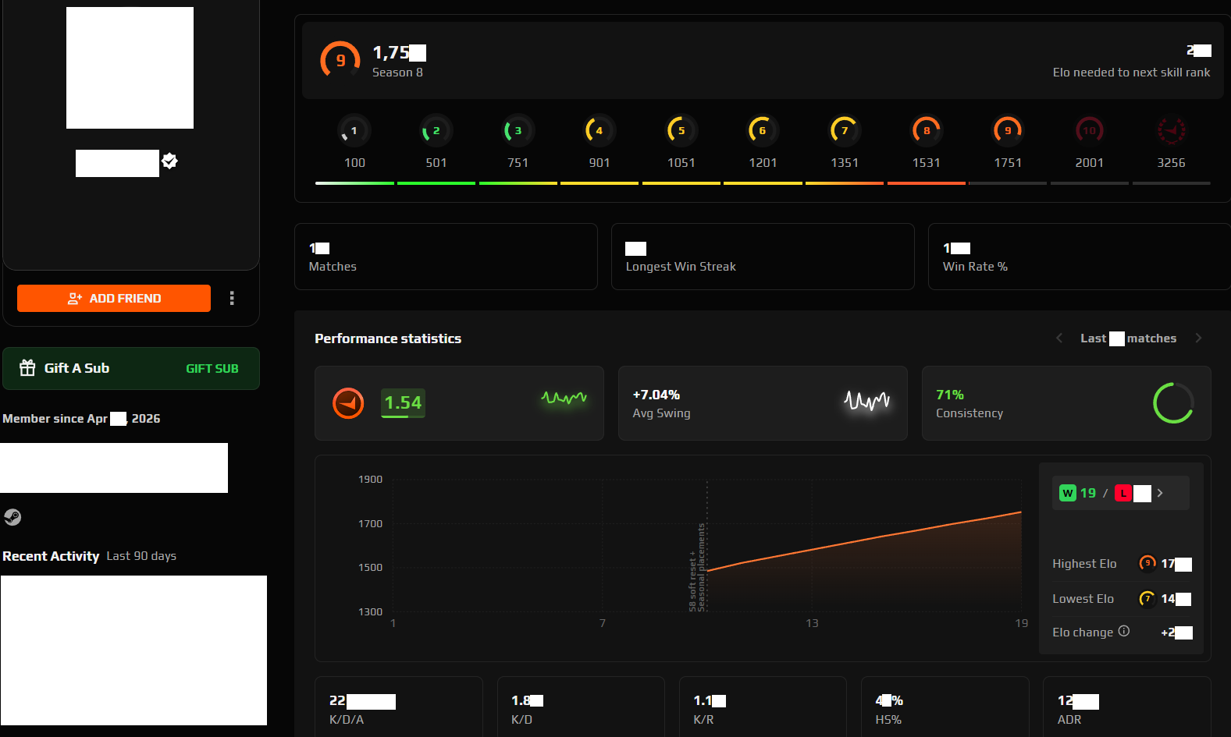Advance matches range with right chevron
The height and width of the screenshot is (737, 1231).
1198,338
